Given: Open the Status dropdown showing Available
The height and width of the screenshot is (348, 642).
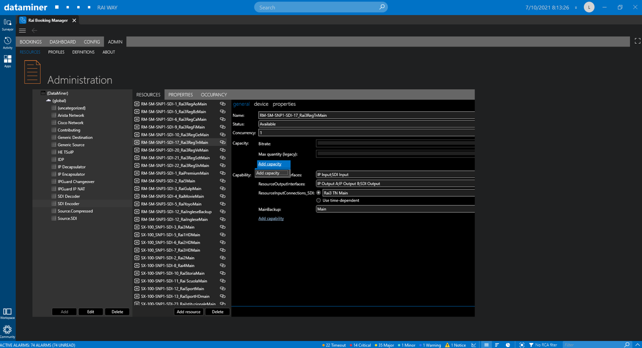Looking at the screenshot, I should [x=366, y=124].
